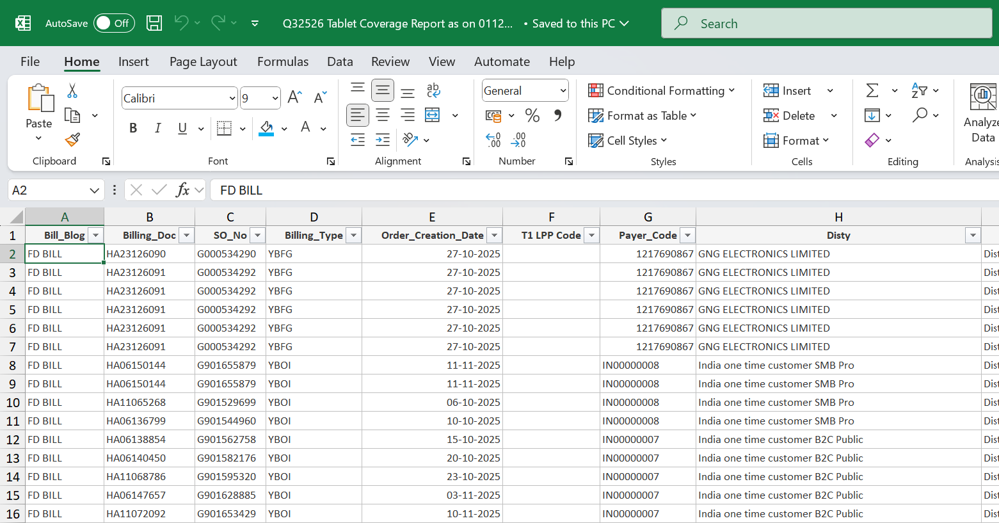Click the Percent Style icon
This screenshot has width=999, height=523.
pos(532,115)
